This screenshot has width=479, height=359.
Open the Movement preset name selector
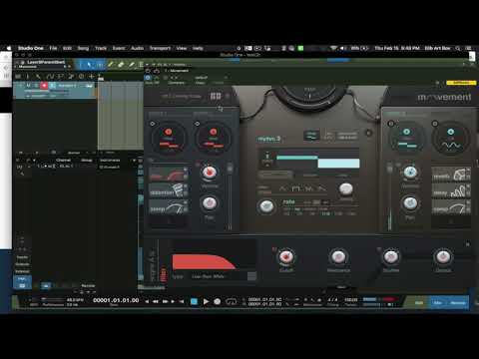point(182,96)
